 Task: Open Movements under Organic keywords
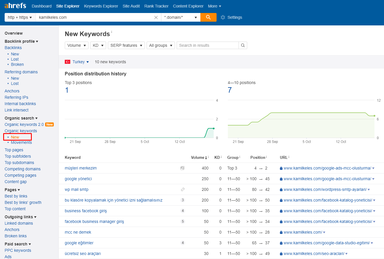tap(21, 142)
